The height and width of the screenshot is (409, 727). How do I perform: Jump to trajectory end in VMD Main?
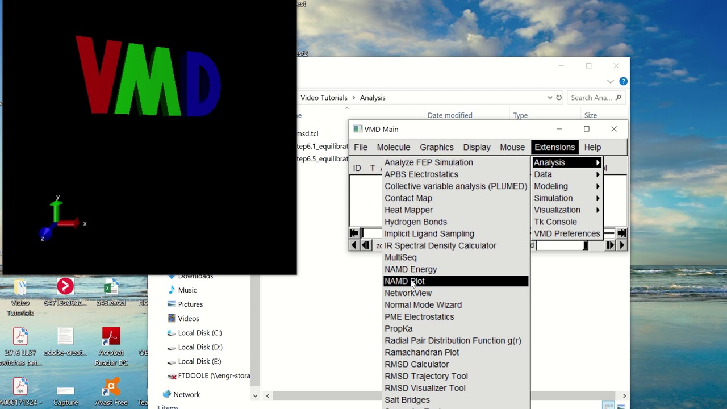[x=622, y=233]
